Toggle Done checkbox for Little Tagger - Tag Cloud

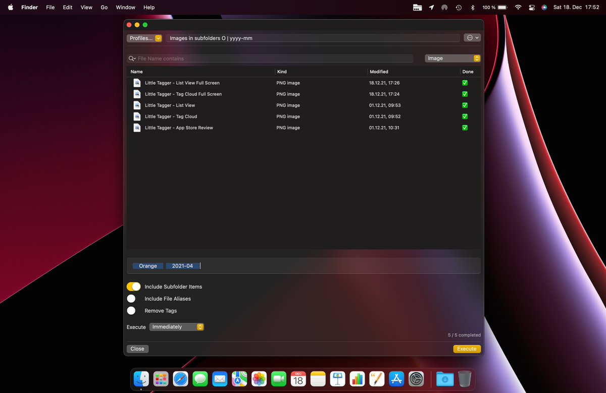[x=465, y=117]
